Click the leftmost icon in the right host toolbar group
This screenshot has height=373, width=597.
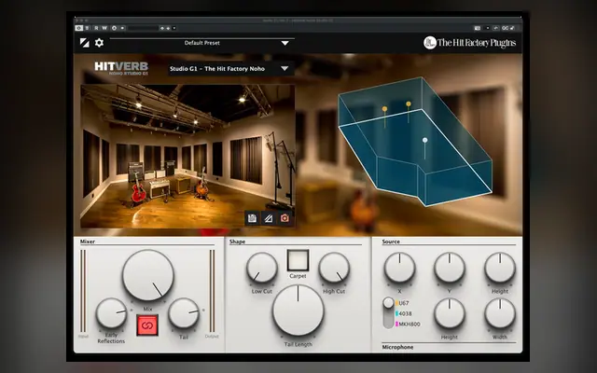point(477,28)
